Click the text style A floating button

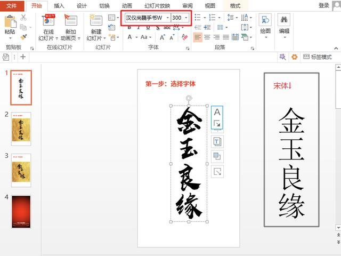pos(217,112)
